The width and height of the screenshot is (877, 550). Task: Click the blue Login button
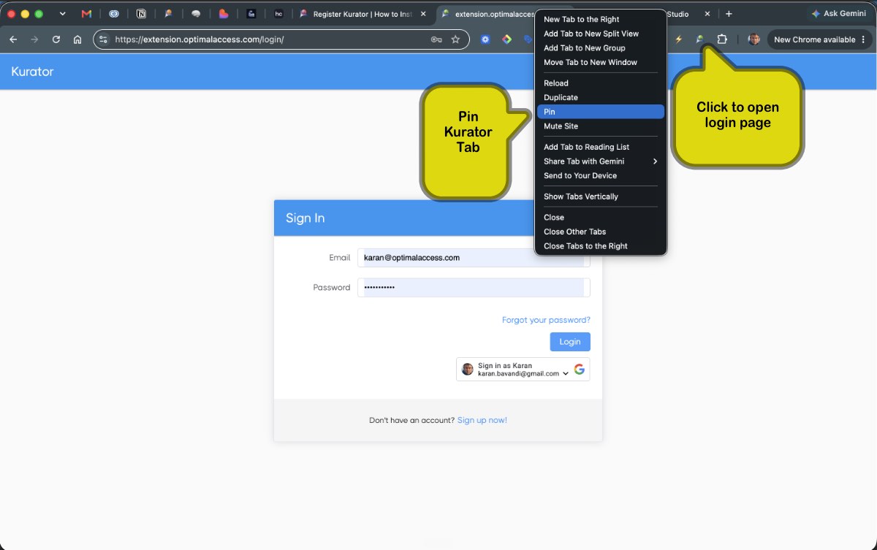click(x=570, y=342)
